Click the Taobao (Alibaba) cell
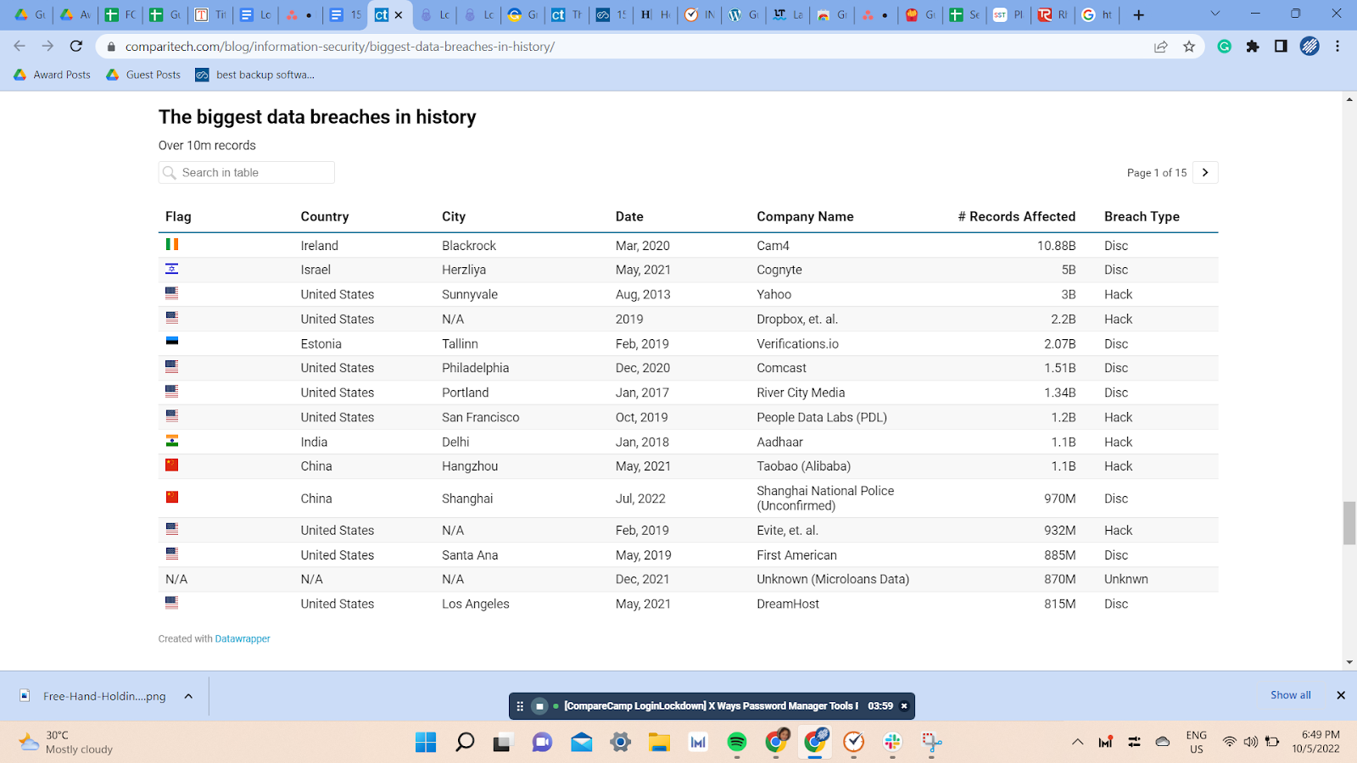This screenshot has width=1357, height=763. pos(803,465)
